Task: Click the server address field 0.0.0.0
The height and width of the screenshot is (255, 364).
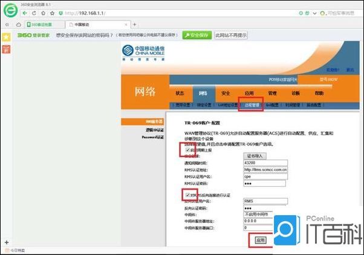Action: pos(258,221)
